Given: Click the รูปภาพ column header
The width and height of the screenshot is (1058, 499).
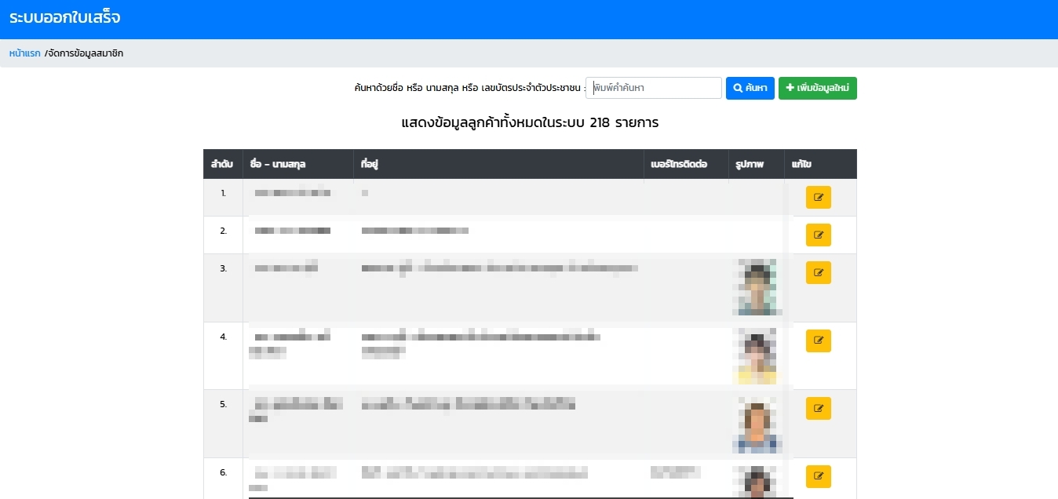Looking at the screenshot, I should 750,165.
